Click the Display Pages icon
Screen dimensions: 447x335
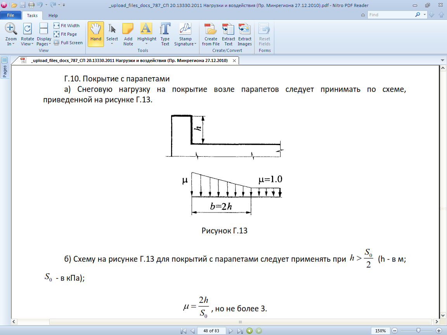(x=43, y=29)
